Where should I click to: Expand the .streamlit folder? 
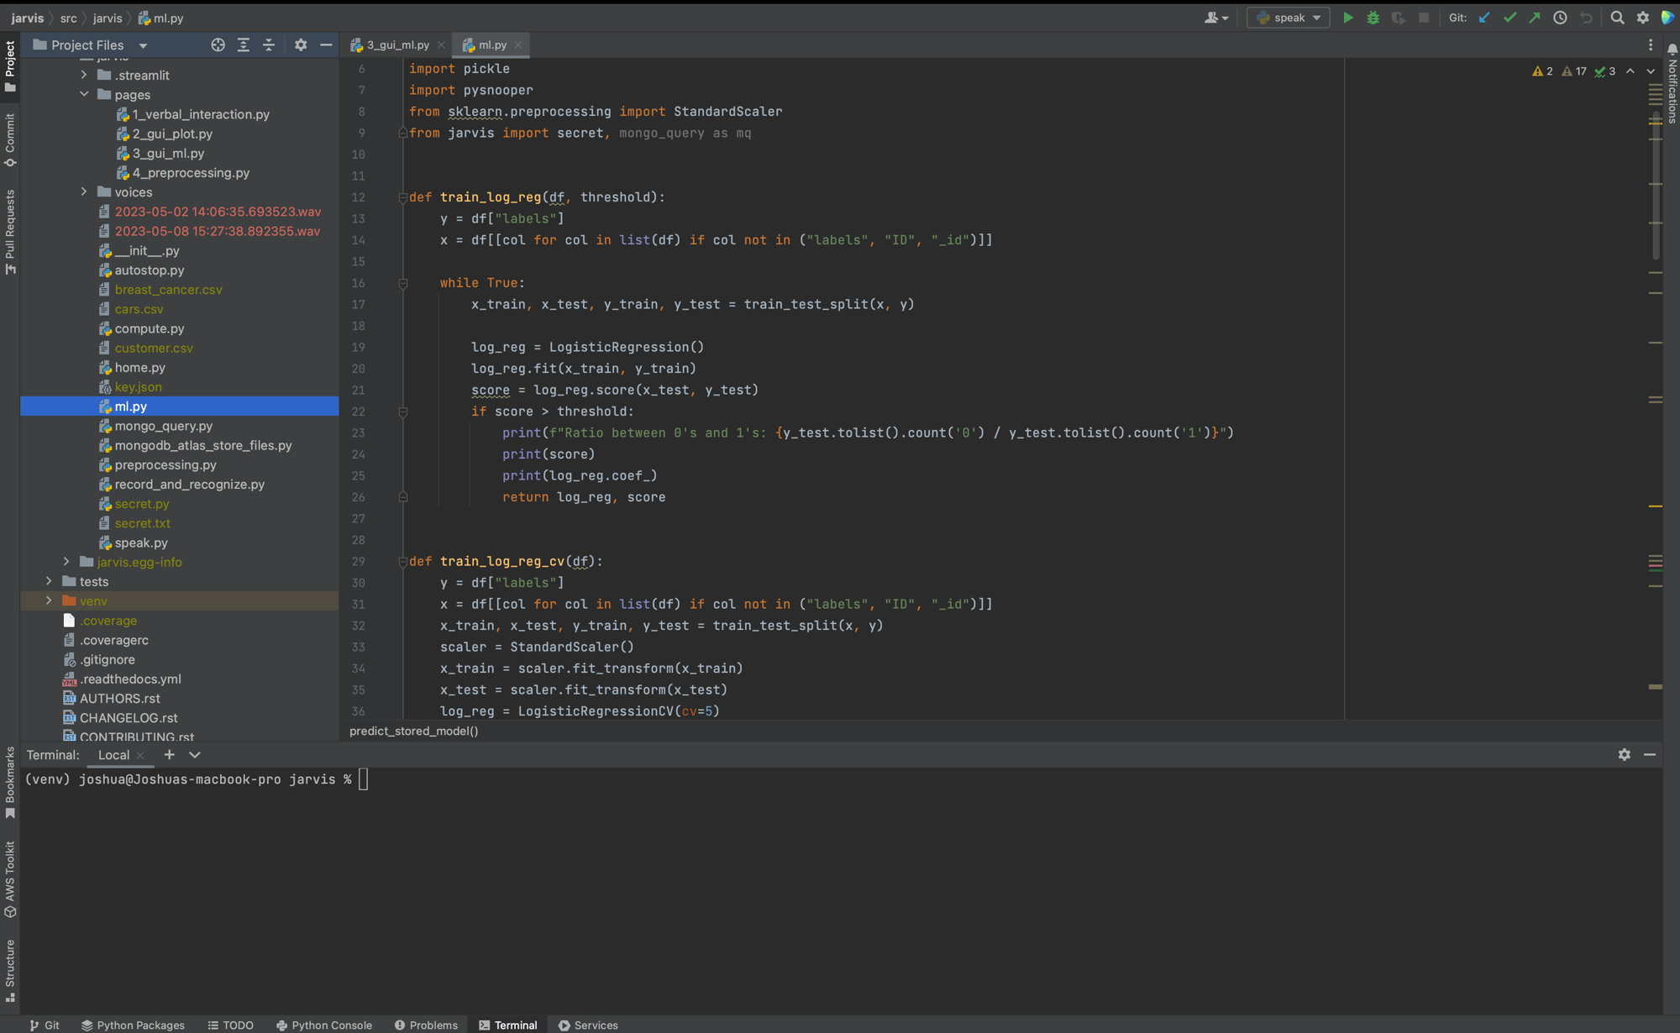[x=84, y=76]
